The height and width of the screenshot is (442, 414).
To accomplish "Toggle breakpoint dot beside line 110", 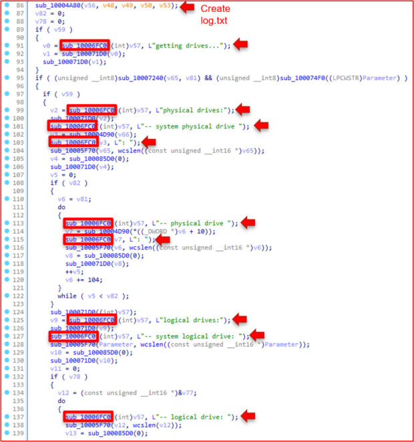I will coord(7,199).
